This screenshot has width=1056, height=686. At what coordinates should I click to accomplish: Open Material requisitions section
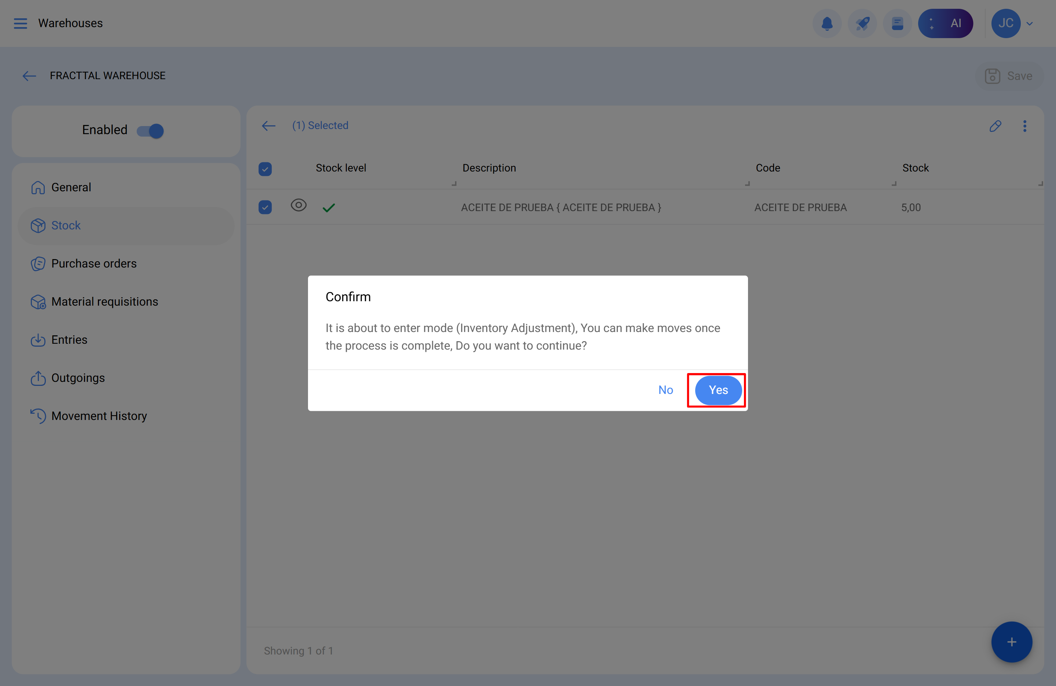click(x=104, y=302)
